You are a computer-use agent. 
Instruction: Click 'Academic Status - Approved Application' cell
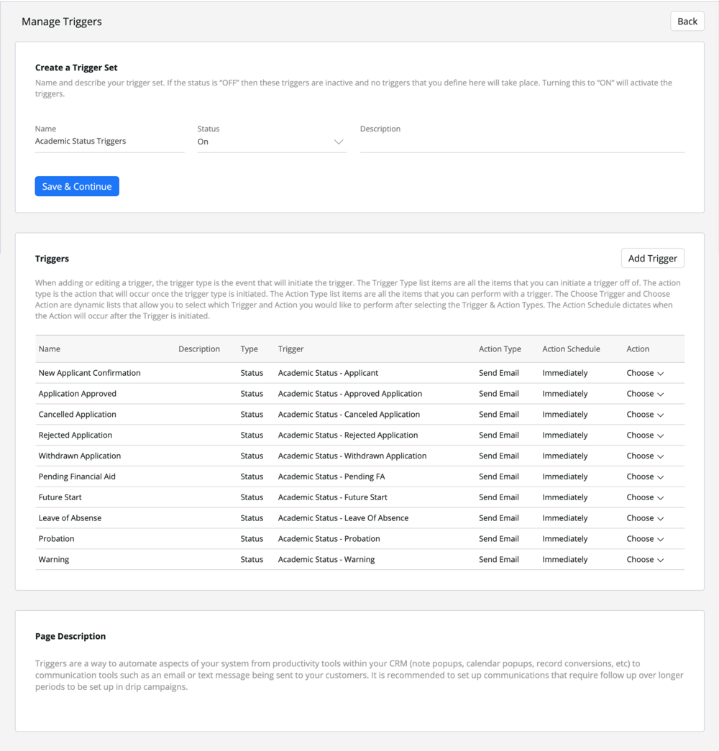click(350, 394)
